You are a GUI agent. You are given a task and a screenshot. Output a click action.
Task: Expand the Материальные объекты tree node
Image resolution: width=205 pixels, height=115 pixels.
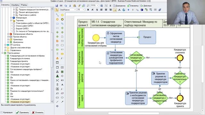pyautogui.click(x=8, y=34)
